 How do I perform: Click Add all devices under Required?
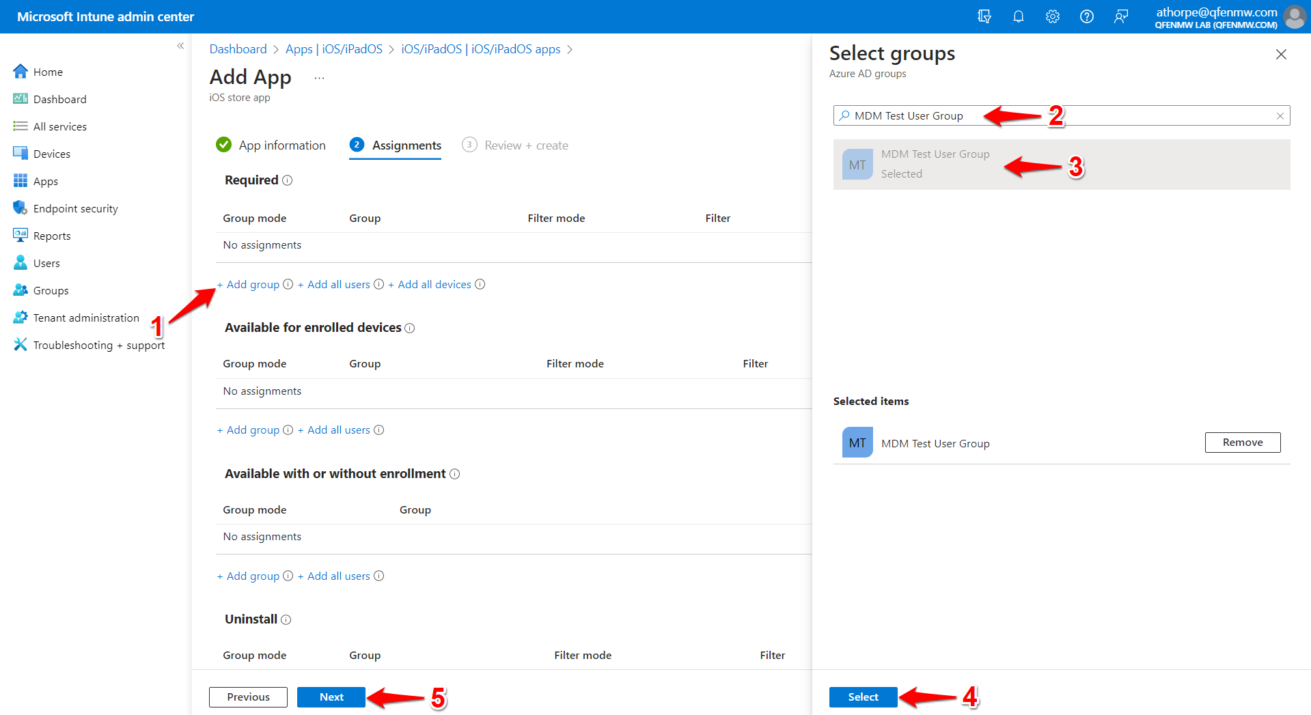430,284
